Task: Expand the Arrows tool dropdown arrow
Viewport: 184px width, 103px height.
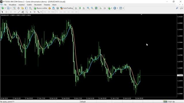Action: [41, 12]
